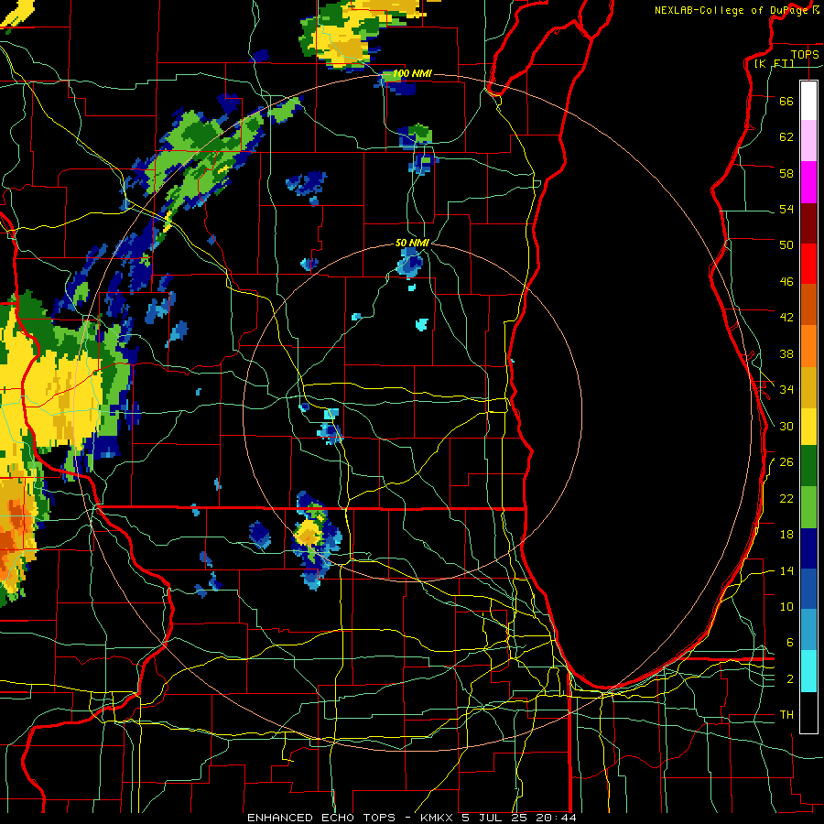Viewport: 824px width, 824px height.
Task: Click the 58 legend value
Action: 786,173
